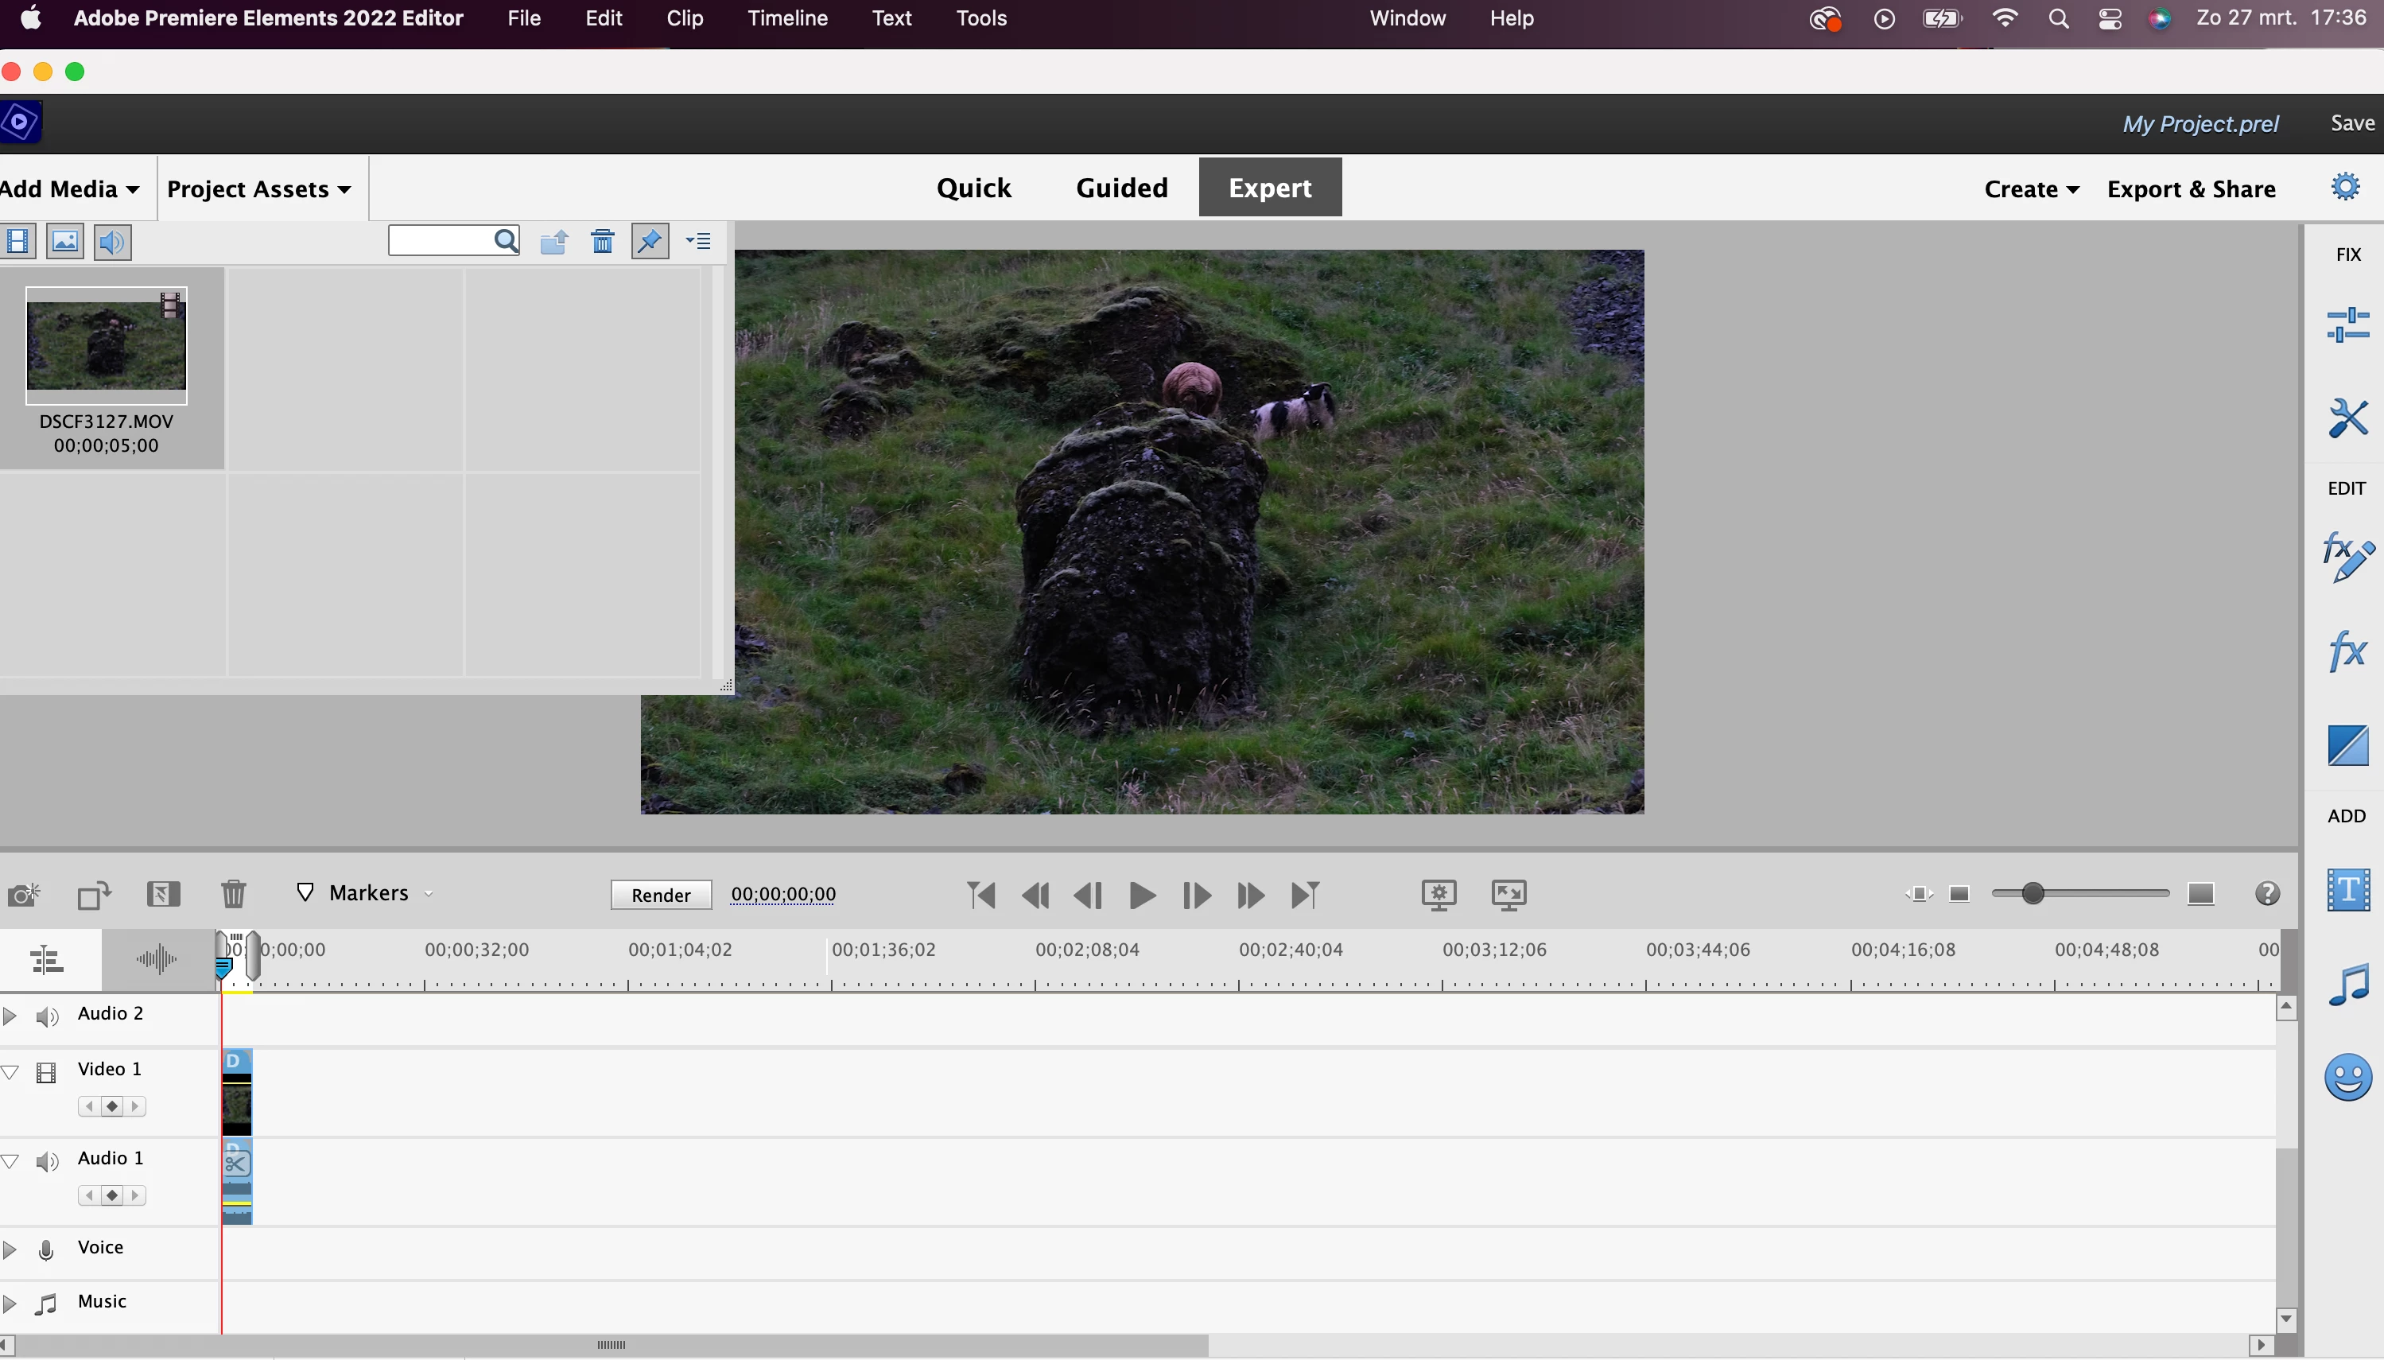Viewport: 2384px width, 1360px height.
Task: Mute the Audio 2 track speaker
Action: click(47, 1016)
